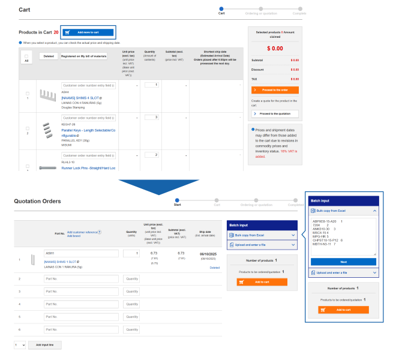
Task: Click the Cart step progress marker
Action: click(x=222, y=8)
